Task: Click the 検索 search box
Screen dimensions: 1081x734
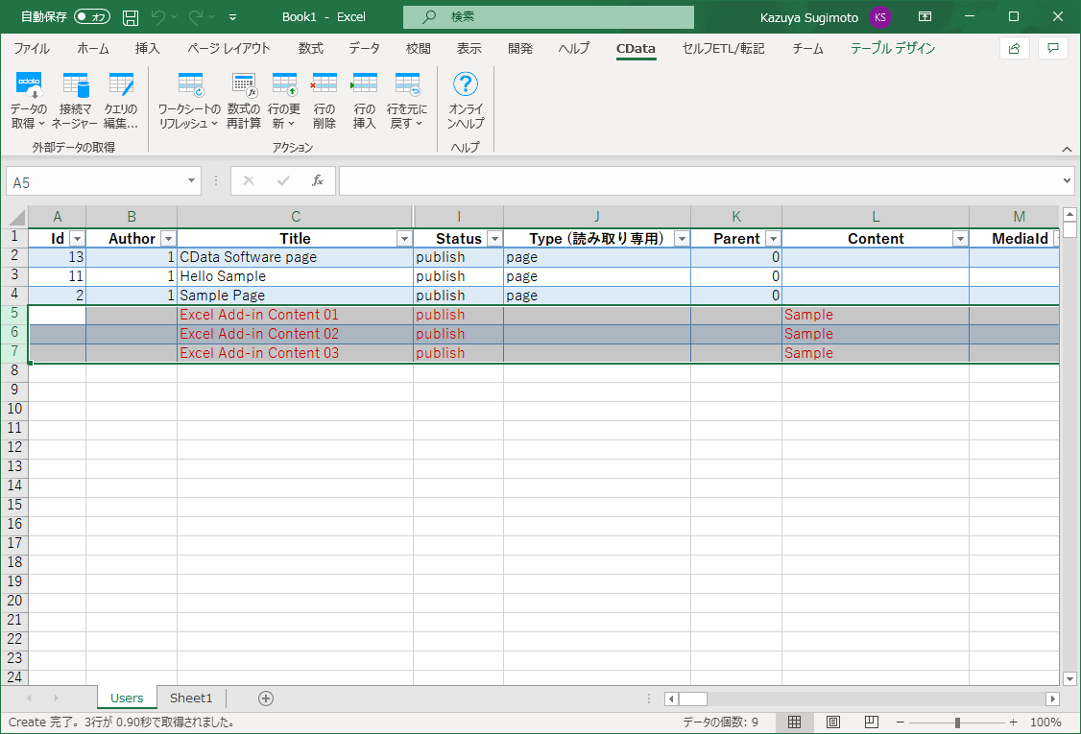Action: [548, 16]
